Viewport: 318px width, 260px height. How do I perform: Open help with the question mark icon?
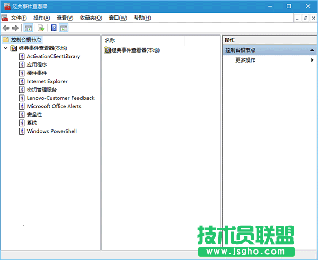(54, 28)
